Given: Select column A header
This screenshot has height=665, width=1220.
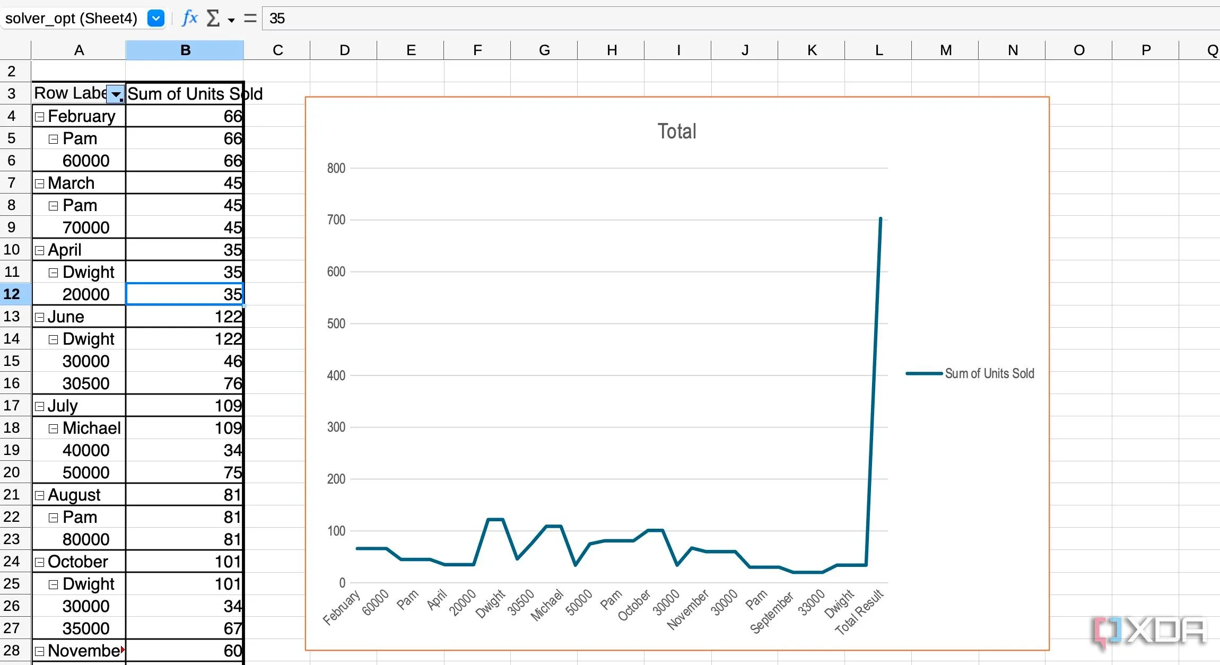Looking at the screenshot, I should 79,50.
